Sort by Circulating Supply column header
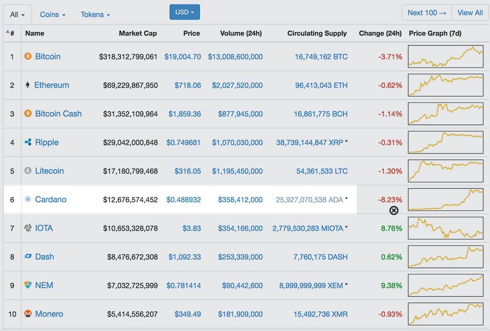Screen dimensions: 490x331 point(317,33)
